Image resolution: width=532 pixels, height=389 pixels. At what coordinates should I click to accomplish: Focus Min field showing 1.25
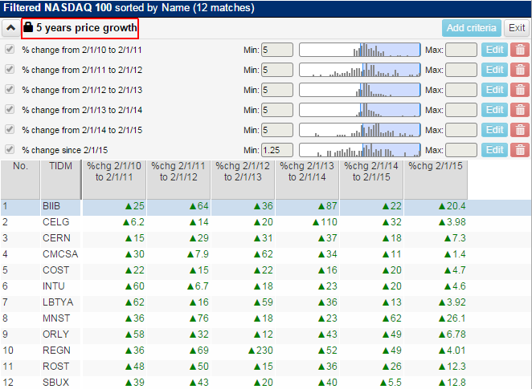277,150
